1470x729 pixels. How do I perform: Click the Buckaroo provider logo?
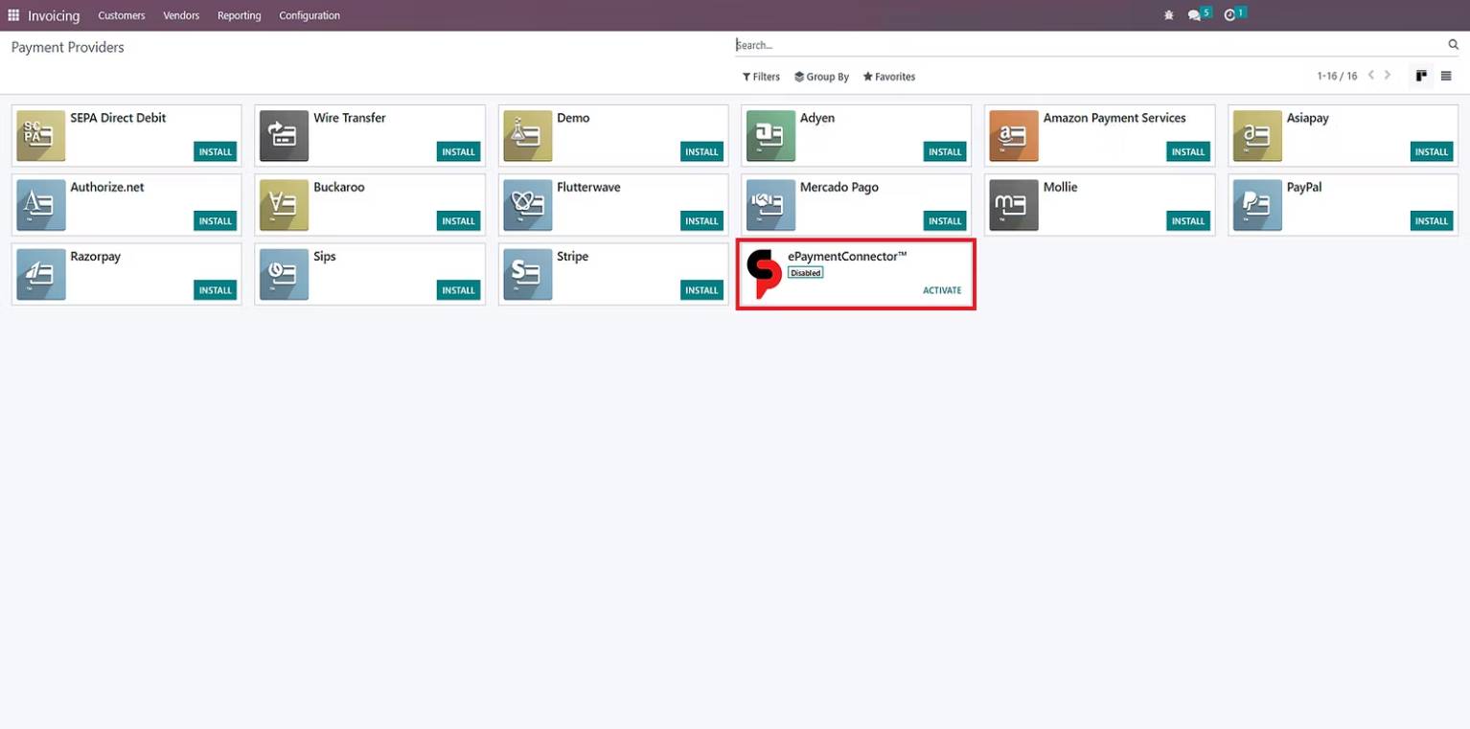pos(284,205)
